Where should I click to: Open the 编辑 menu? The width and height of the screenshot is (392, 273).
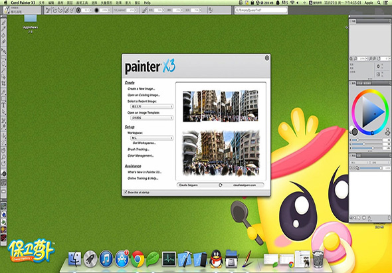[x=51, y=3]
